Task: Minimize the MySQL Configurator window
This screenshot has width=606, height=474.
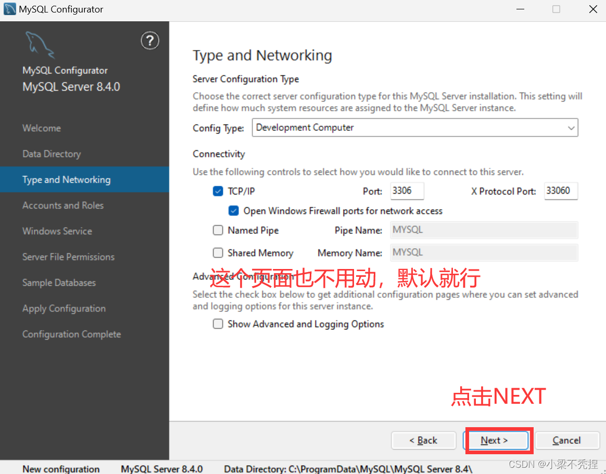Action: [521, 9]
